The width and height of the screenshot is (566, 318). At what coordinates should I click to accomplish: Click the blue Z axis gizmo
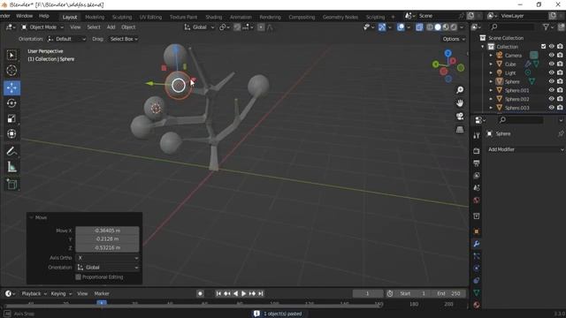click(x=448, y=53)
